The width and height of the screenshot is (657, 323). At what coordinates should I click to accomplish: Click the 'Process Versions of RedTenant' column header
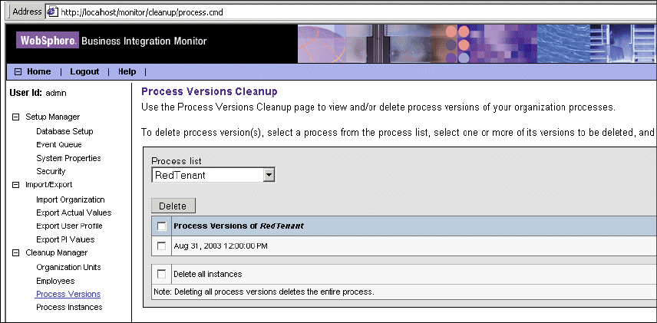[x=239, y=226]
